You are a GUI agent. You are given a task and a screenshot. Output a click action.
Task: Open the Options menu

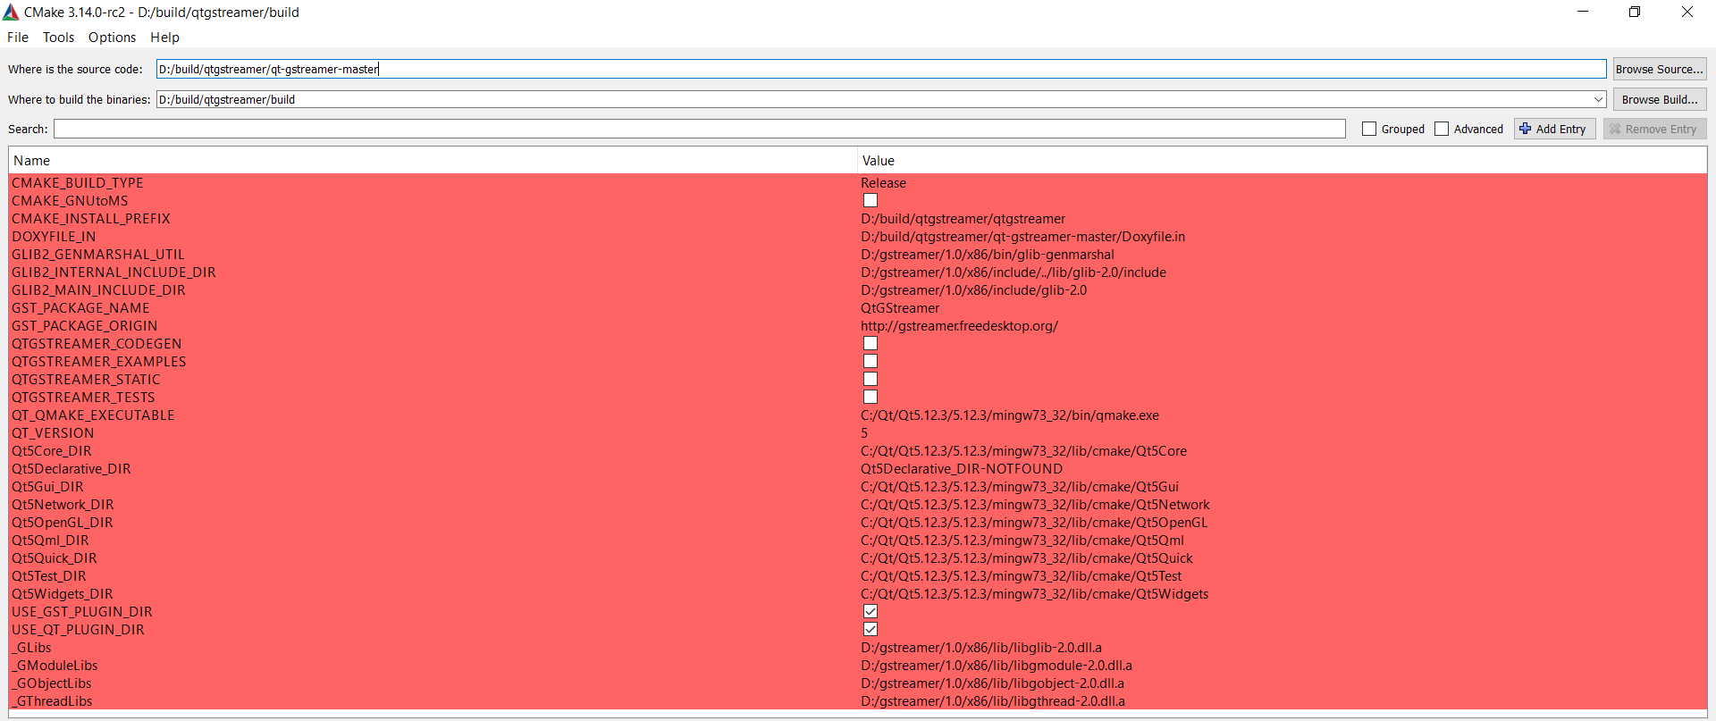coord(112,38)
